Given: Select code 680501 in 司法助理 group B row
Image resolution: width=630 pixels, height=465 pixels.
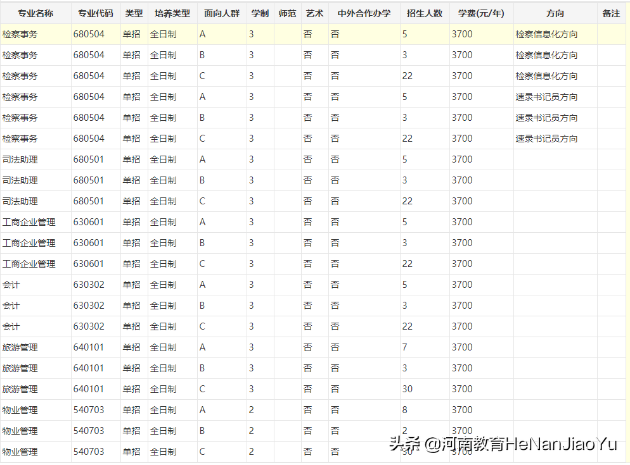Looking at the screenshot, I should tap(88, 180).
